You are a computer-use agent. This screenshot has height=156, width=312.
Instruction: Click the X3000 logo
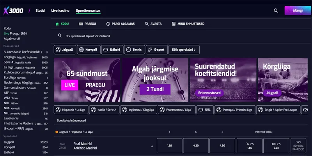pyautogui.click(x=13, y=11)
